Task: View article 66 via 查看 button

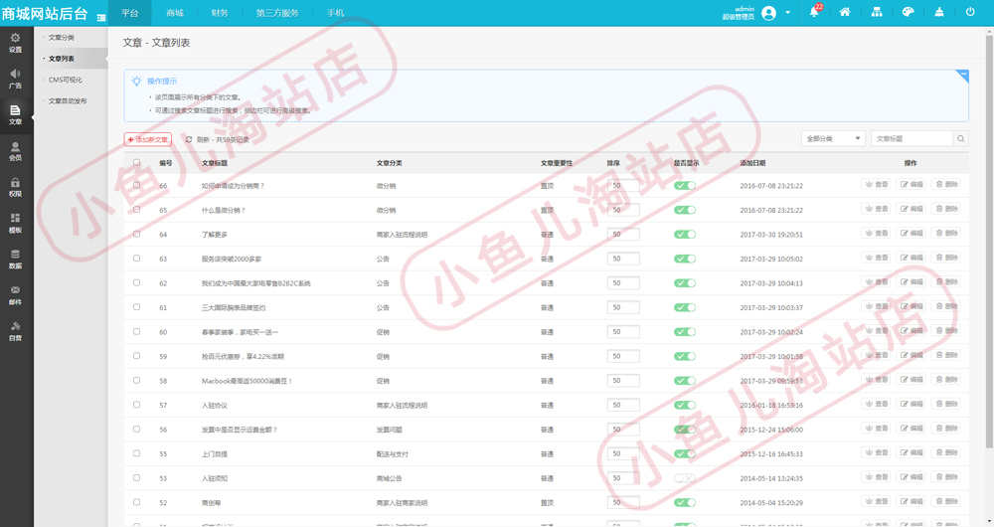Action: 876,185
